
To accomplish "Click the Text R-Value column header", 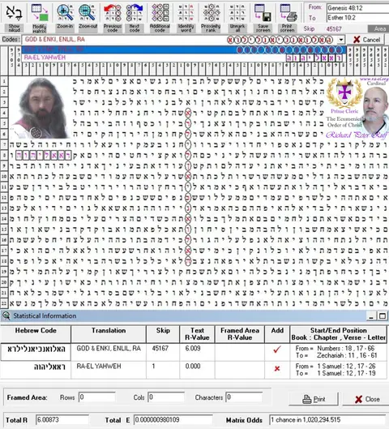I will (x=197, y=334).
